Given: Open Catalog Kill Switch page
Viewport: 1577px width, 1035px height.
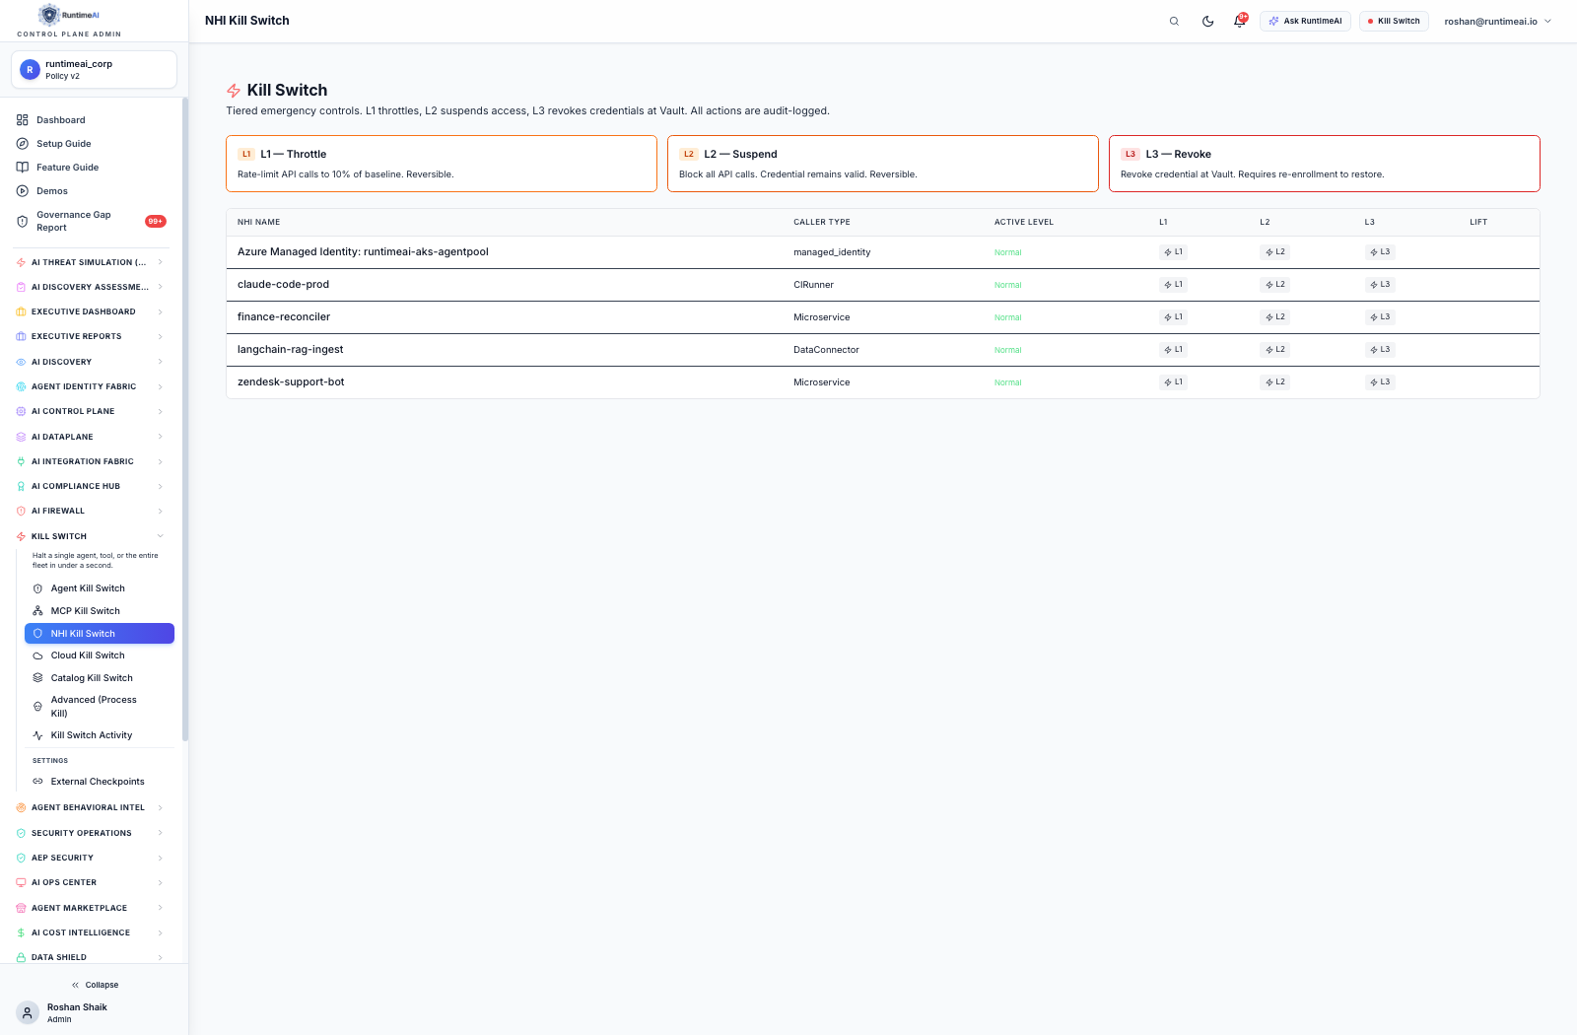Looking at the screenshot, I should [x=99, y=678].
